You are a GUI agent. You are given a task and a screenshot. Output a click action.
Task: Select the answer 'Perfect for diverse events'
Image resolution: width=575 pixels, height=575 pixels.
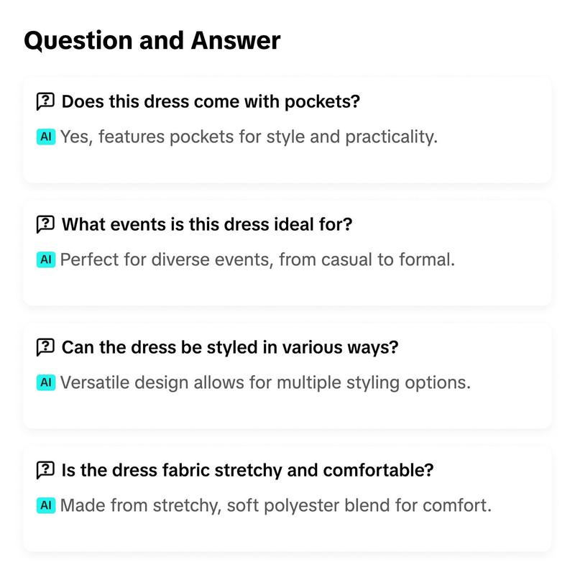(257, 259)
